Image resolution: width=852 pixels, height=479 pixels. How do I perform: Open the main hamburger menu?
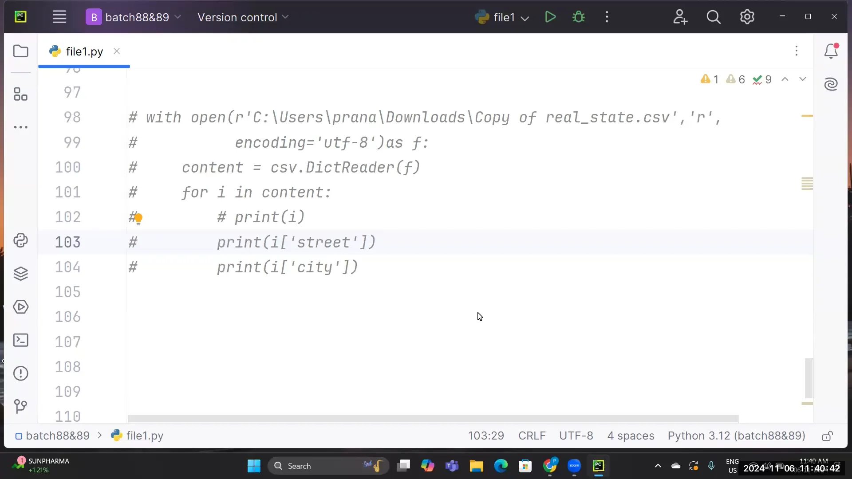click(59, 17)
